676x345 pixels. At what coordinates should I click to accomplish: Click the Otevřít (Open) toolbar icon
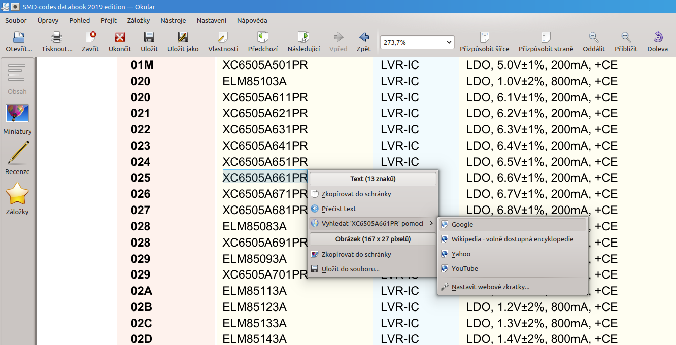pyautogui.click(x=19, y=38)
